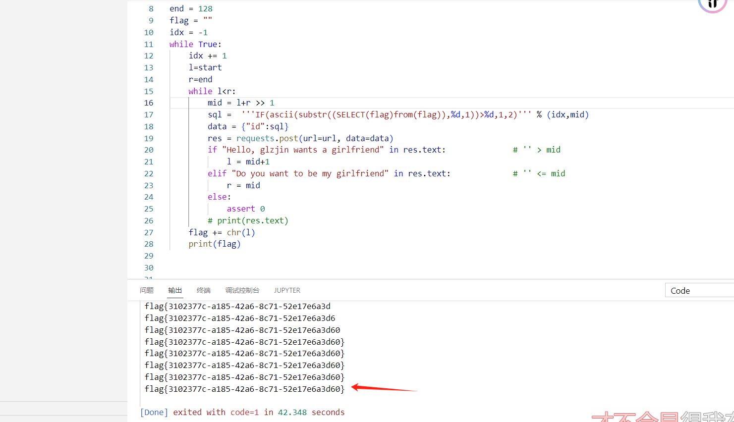Click the sql IF(ascii(substr assignment line
The height and width of the screenshot is (422, 734).
(x=398, y=115)
